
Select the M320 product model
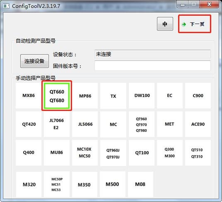29,184
